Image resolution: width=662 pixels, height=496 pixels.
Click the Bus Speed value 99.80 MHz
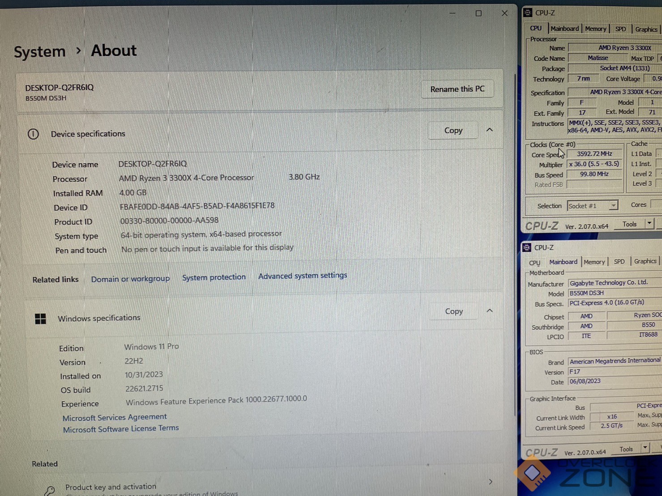click(594, 174)
